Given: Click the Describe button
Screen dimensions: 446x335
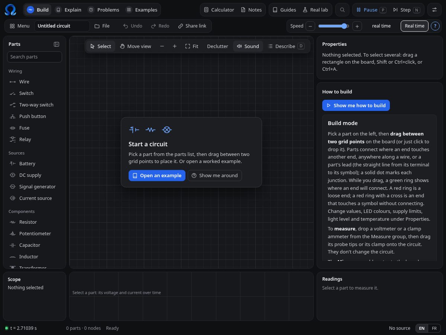Looking at the screenshot, I should (x=286, y=46).
